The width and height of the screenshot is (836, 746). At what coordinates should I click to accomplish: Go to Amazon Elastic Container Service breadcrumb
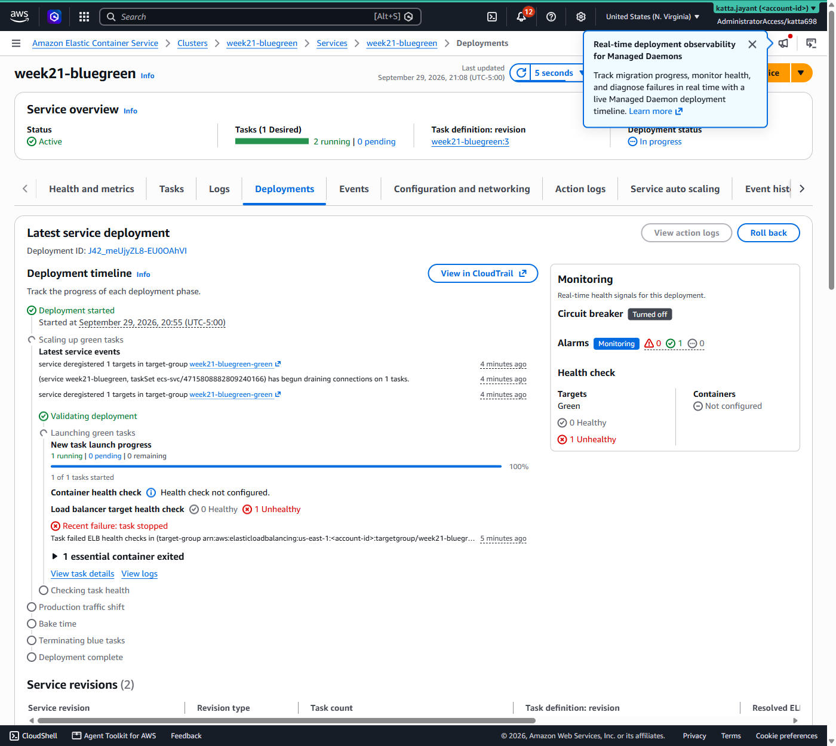(95, 43)
